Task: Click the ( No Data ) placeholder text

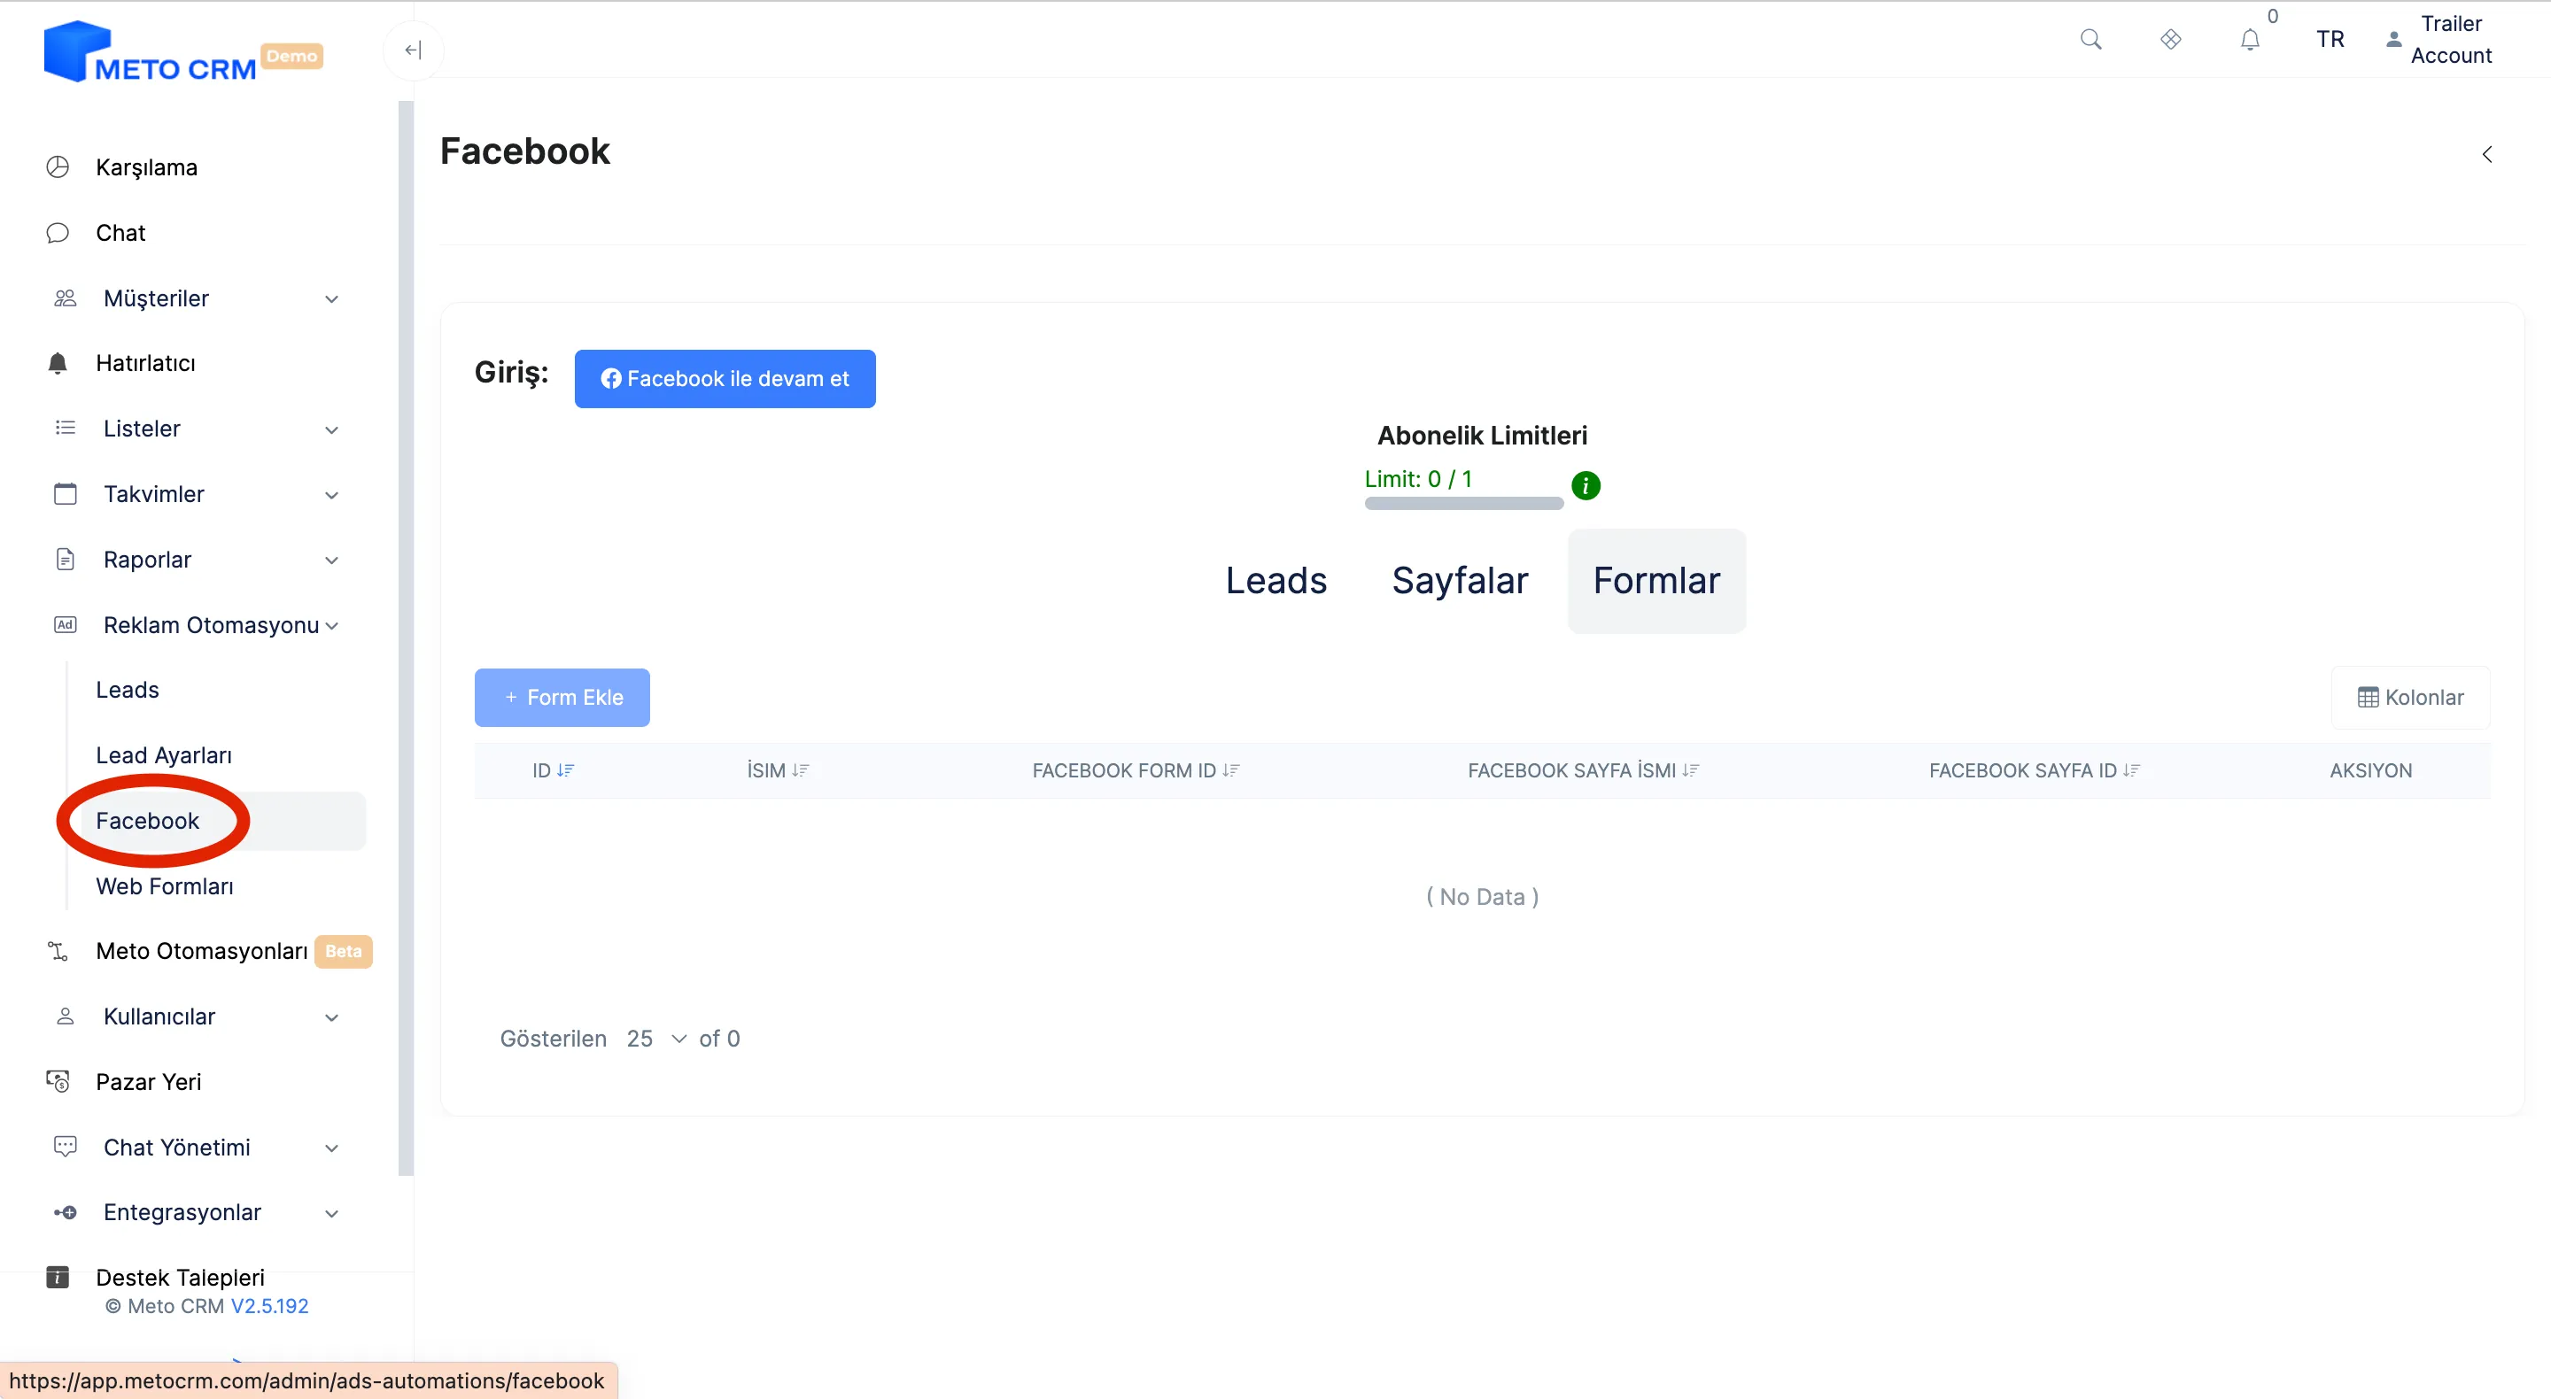Action: (x=1483, y=897)
